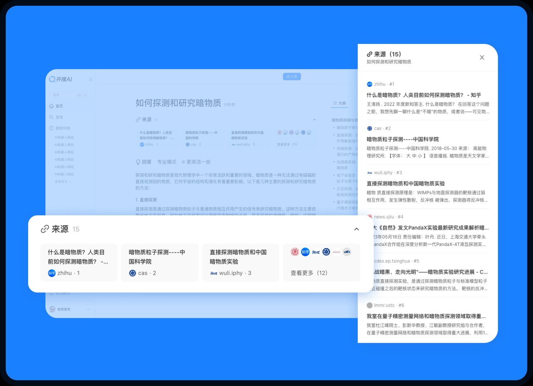Open source #4 about the PandaX experiment
Image resolution: width=533 pixels, height=386 pixels.
click(x=431, y=228)
